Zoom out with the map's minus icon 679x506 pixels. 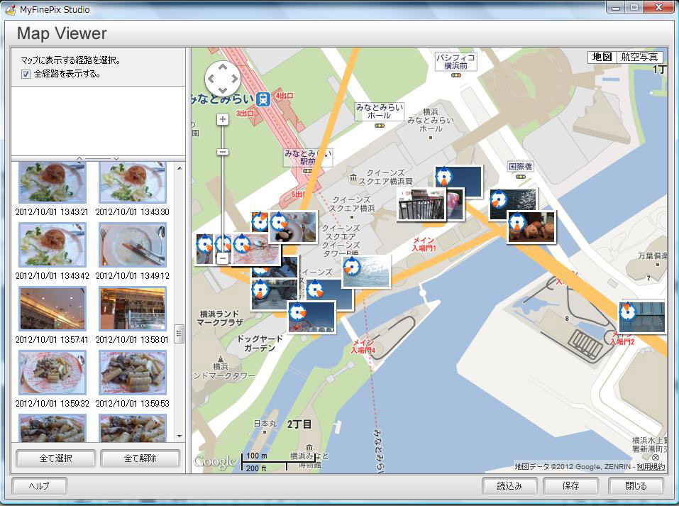pos(223,150)
